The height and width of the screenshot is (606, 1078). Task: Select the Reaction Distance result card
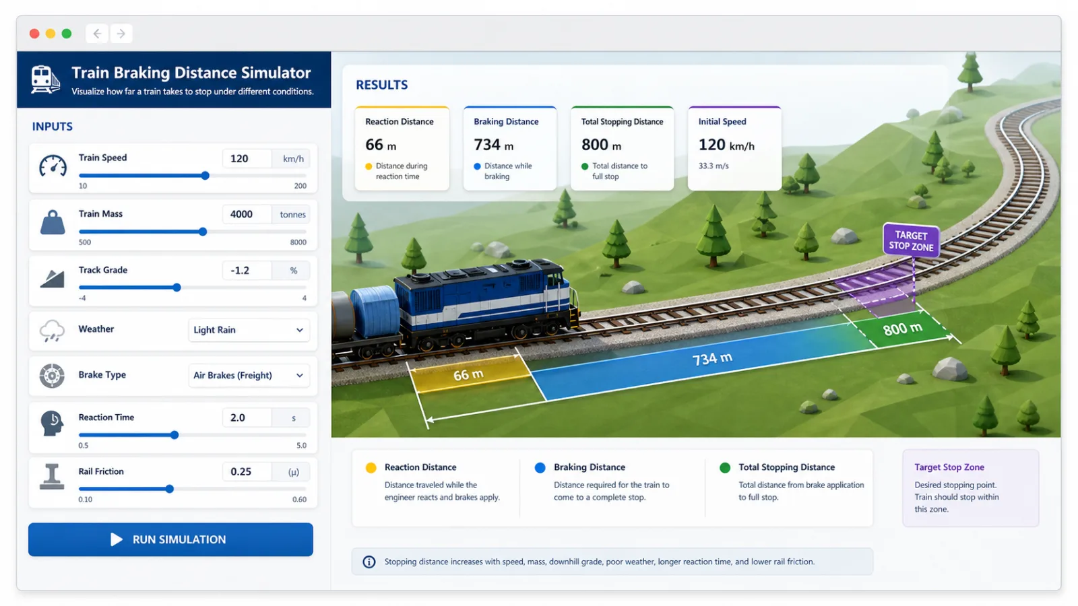(x=402, y=148)
